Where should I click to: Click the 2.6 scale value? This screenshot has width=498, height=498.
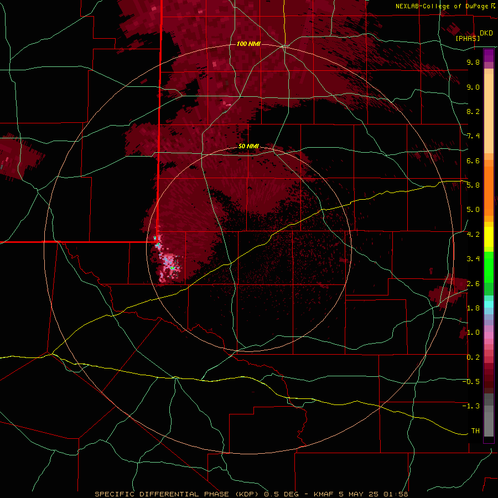tap(473, 284)
